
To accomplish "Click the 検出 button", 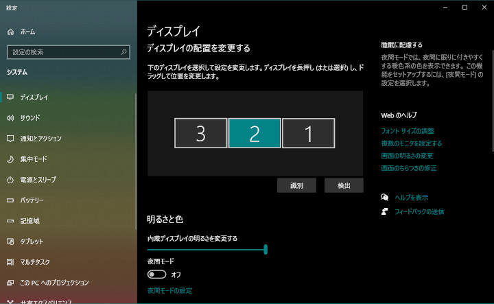I will tap(344, 185).
